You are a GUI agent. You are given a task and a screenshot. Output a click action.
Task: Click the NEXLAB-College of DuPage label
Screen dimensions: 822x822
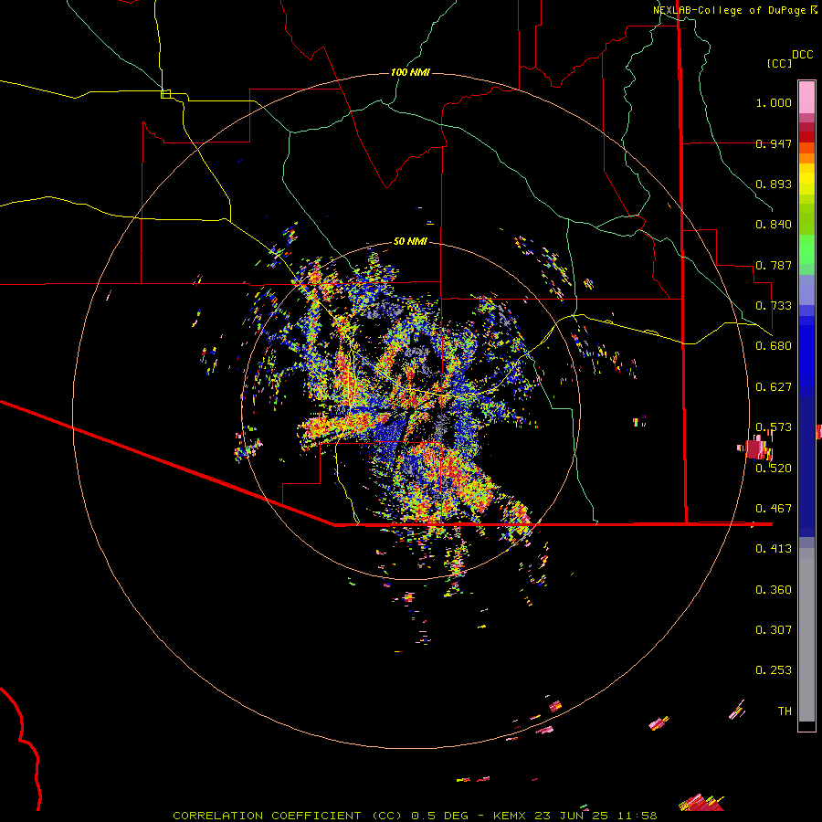tap(729, 10)
